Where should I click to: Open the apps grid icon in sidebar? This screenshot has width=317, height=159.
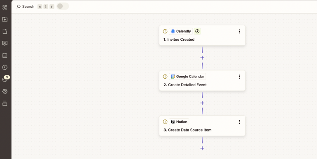click(5, 7)
